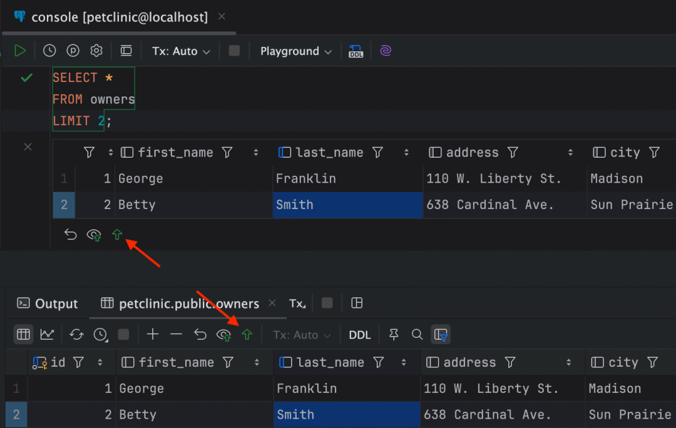Viewport: 676px width, 428px height.
Task: Switch to the Output tab
Action: 48,303
